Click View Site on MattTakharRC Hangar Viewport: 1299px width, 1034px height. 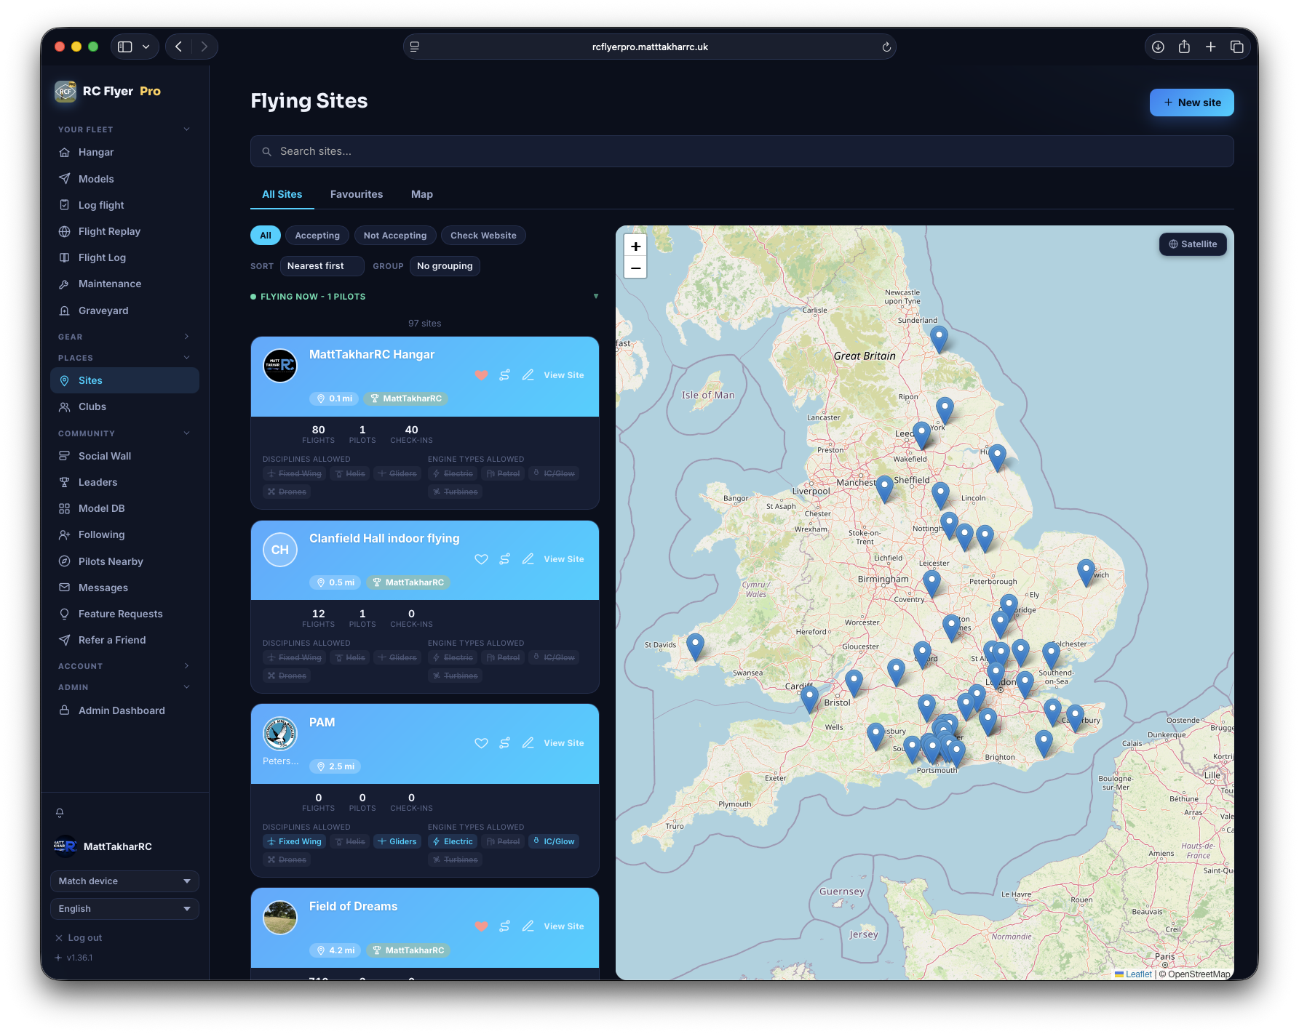coord(564,375)
